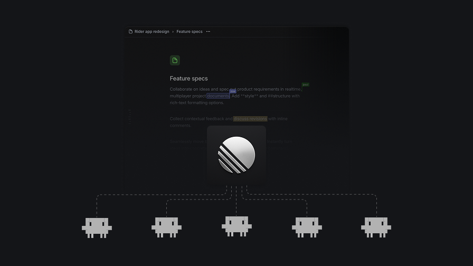Screen dimensions: 473x266
Task: Click the zoe collaborator cursor label
Action: pyautogui.click(x=233, y=91)
